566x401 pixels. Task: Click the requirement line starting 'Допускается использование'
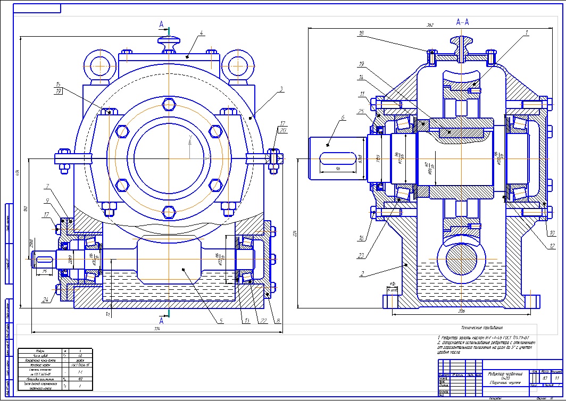tap(486, 342)
